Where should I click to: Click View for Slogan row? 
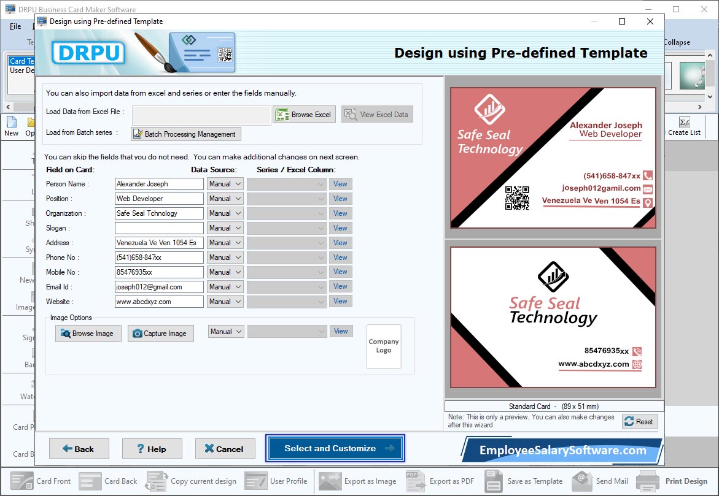[x=340, y=228]
